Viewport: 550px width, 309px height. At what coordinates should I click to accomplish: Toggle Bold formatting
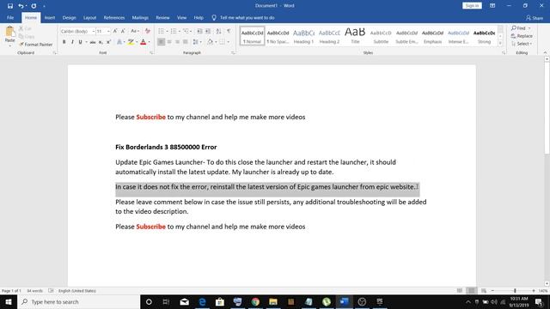pos(64,42)
